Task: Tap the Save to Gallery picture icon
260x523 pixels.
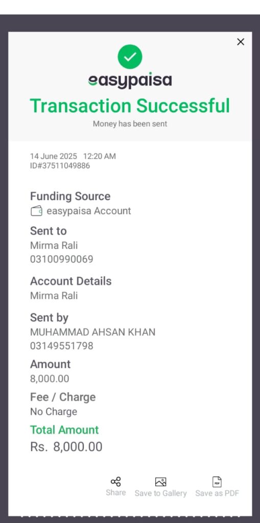Action: (x=160, y=482)
